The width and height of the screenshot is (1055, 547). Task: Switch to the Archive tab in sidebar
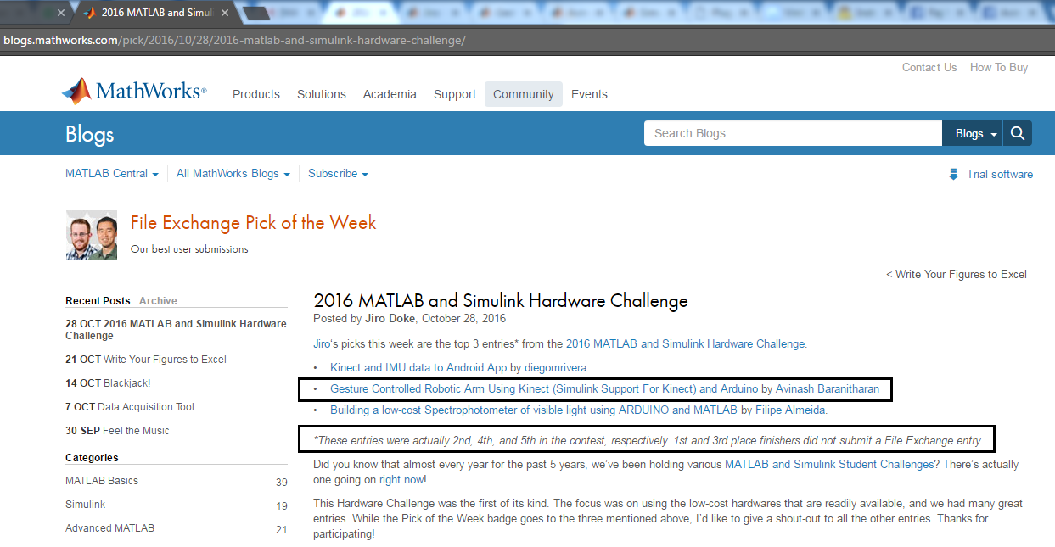coord(158,301)
